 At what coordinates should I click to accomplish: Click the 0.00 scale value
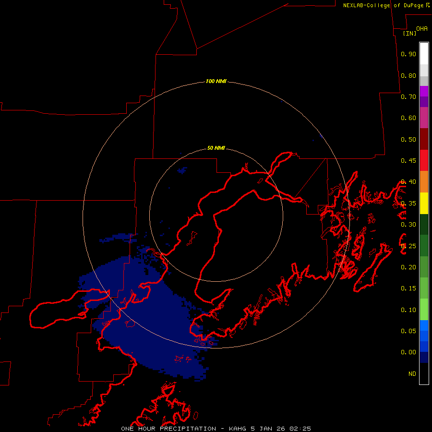point(408,352)
